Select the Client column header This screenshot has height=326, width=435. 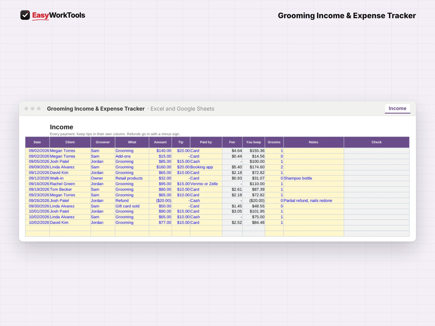pos(70,142)
